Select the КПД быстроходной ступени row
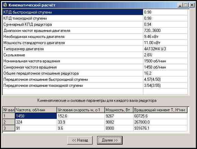Screen dimensions: 197x149 point(95,12)
